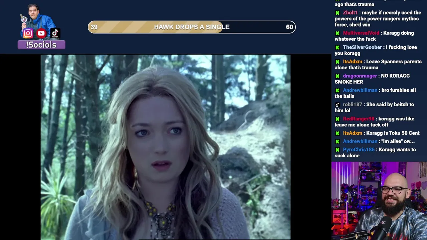Click username robli187 in chat
The width and height of the screenshot is (427, 240).
coord(352,105)
